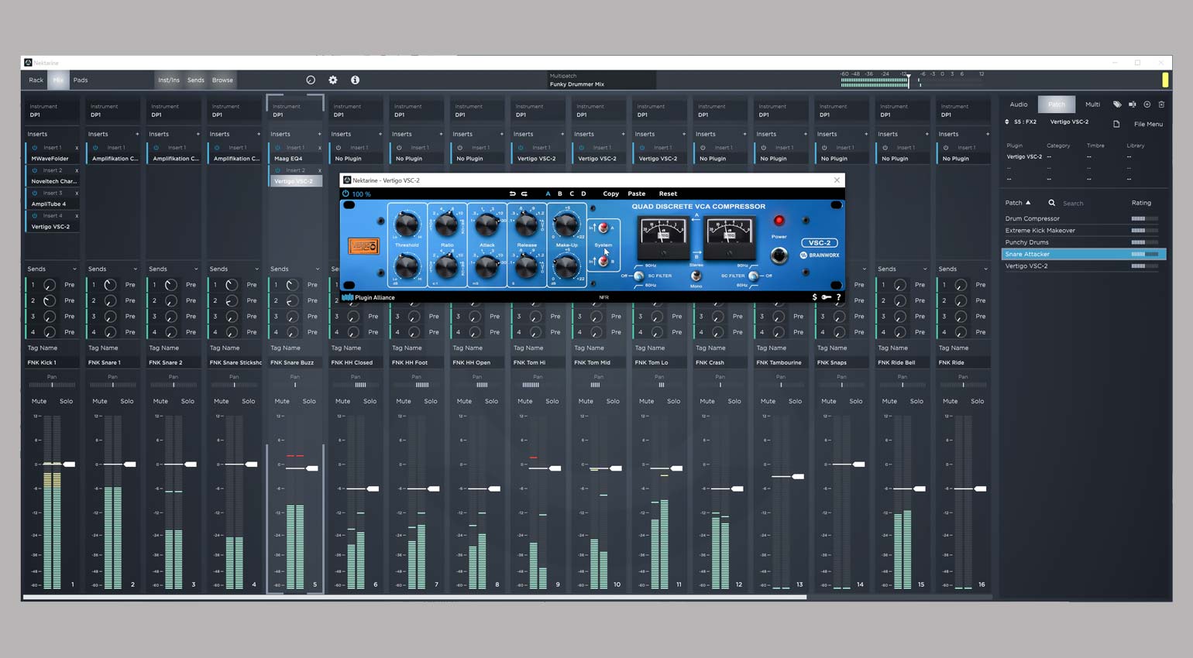This screenshot has height=658, width=1193.
Task: Solo the FNK Snare 1 channel
Action: coord(127,401)
